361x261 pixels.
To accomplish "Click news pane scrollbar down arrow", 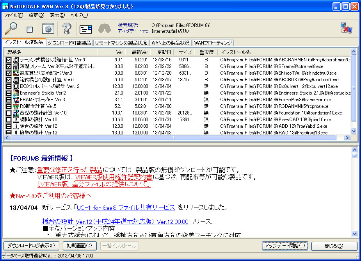I will [x=354, y=234].
